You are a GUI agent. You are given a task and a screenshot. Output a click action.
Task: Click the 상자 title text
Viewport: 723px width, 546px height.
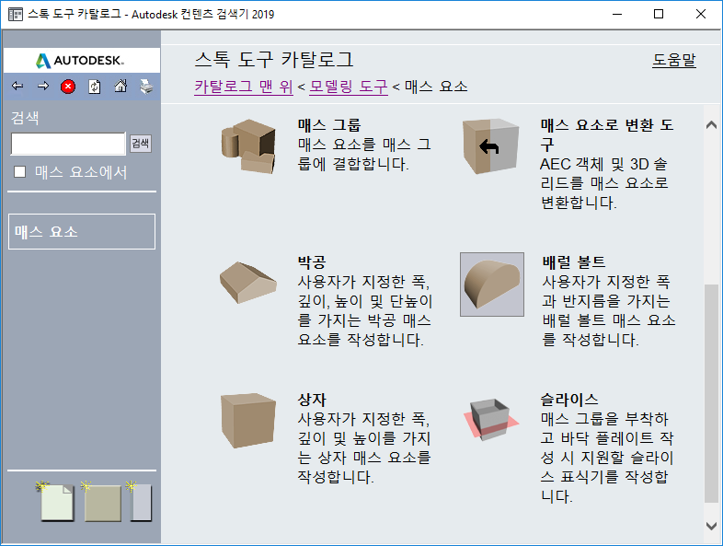coord(312,400)
